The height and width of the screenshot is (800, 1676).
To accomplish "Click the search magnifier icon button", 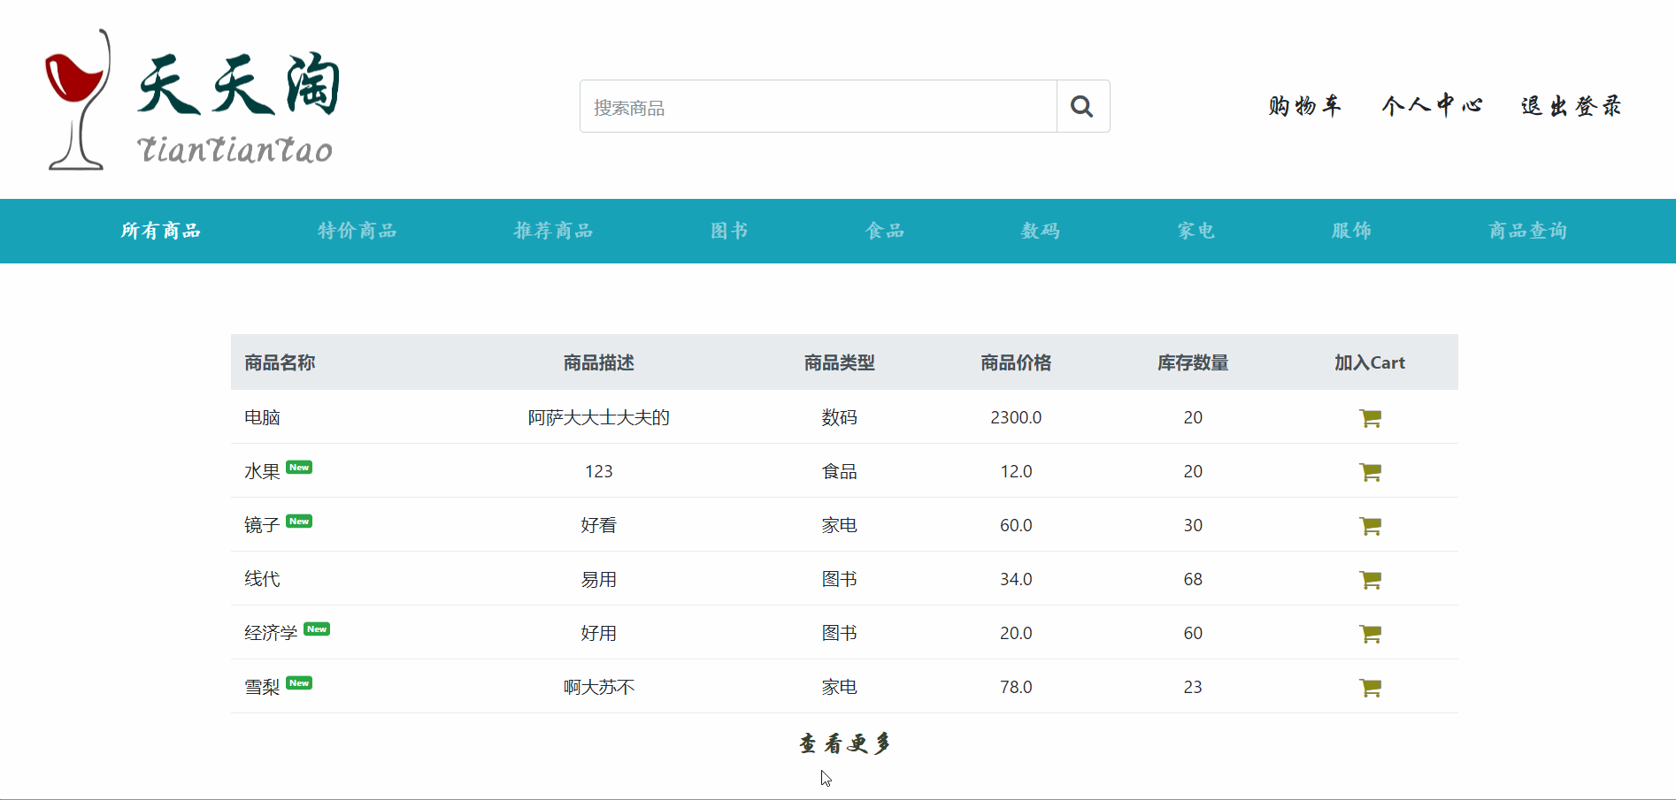I will 1083,106.
